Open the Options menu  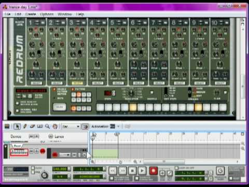[x=47, y=14]
